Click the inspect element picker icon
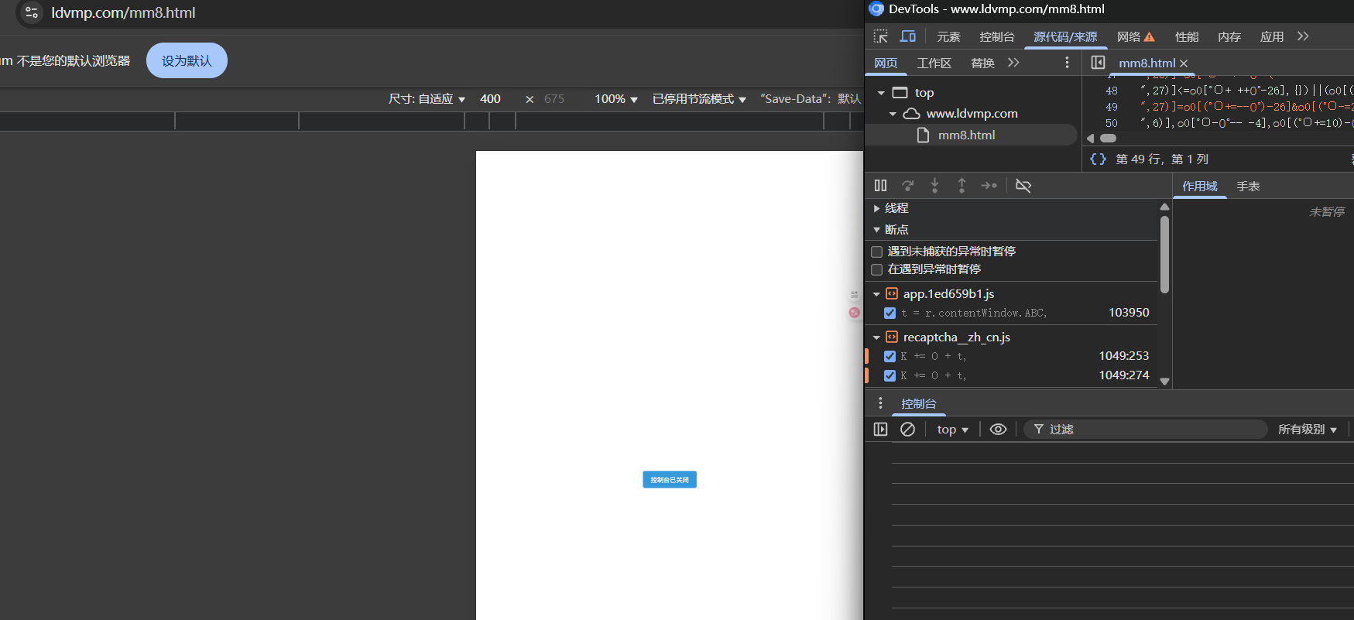 point(880,36)
